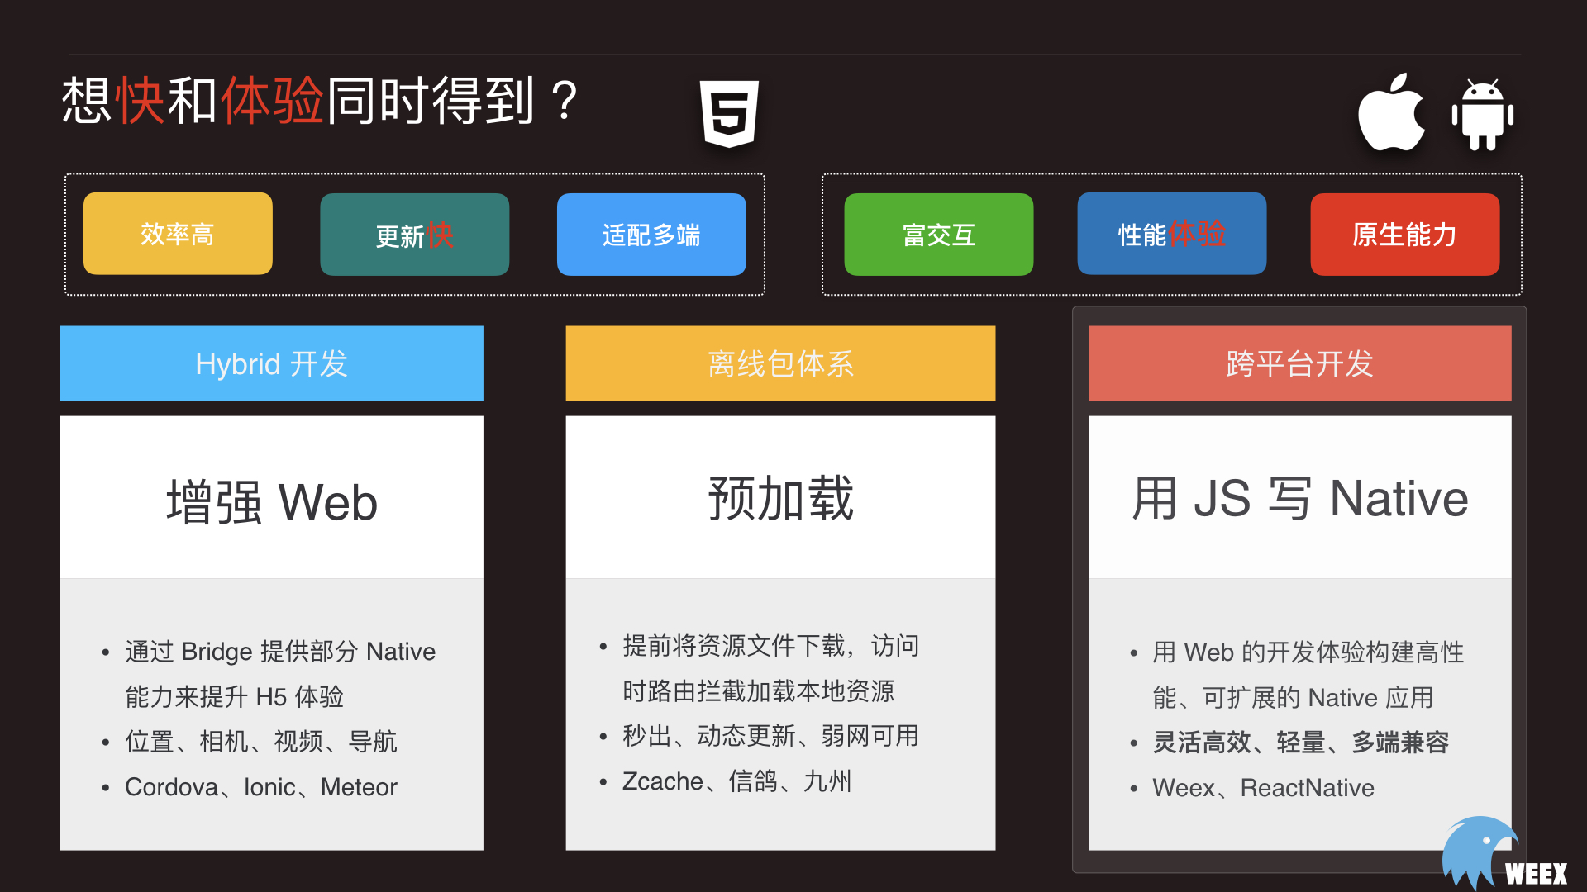The image size is (1587, 892).
Task: Toggle the 适配多端 blue badge
Action: pyautogui.click(x=651, y=234)
